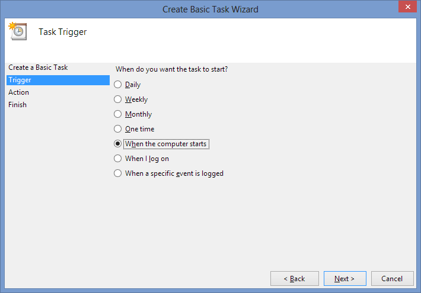This screenshot has width=421, height=293.
Task: Select the Trigger step in sidebar
Action: coord(20,80)
